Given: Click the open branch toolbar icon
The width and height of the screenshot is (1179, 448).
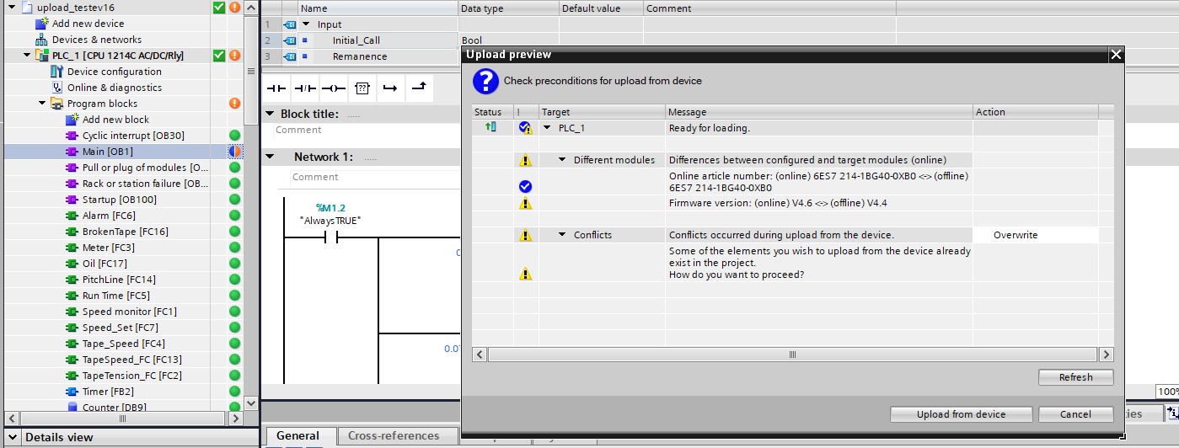Looking at the screenshot, I should 389,88.
